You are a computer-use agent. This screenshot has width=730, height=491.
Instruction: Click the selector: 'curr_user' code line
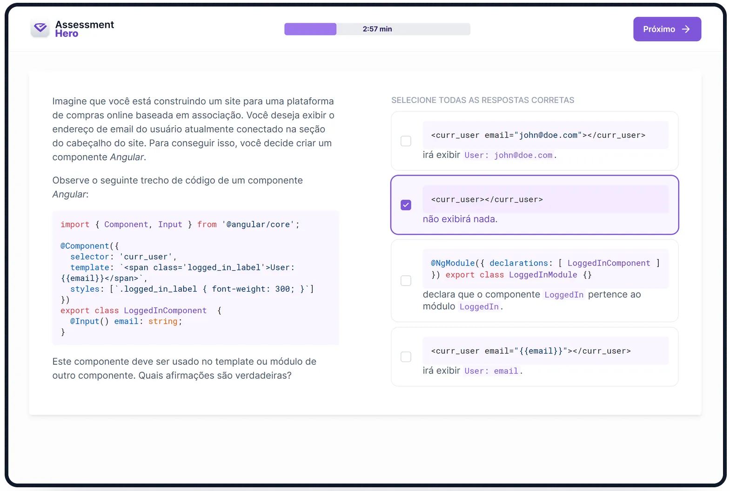click(123, 257)
